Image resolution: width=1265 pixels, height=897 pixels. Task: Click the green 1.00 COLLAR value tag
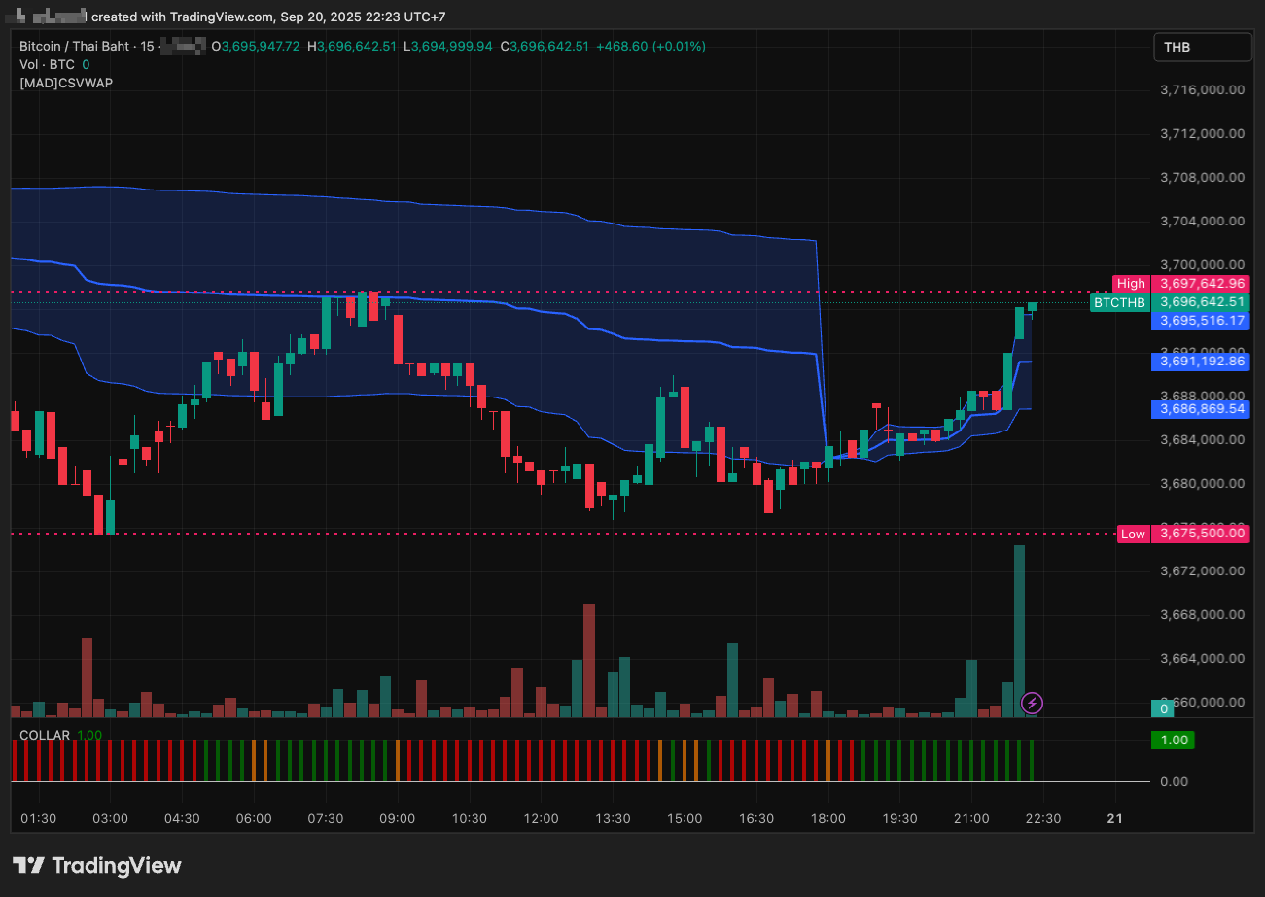[1175, 740]
